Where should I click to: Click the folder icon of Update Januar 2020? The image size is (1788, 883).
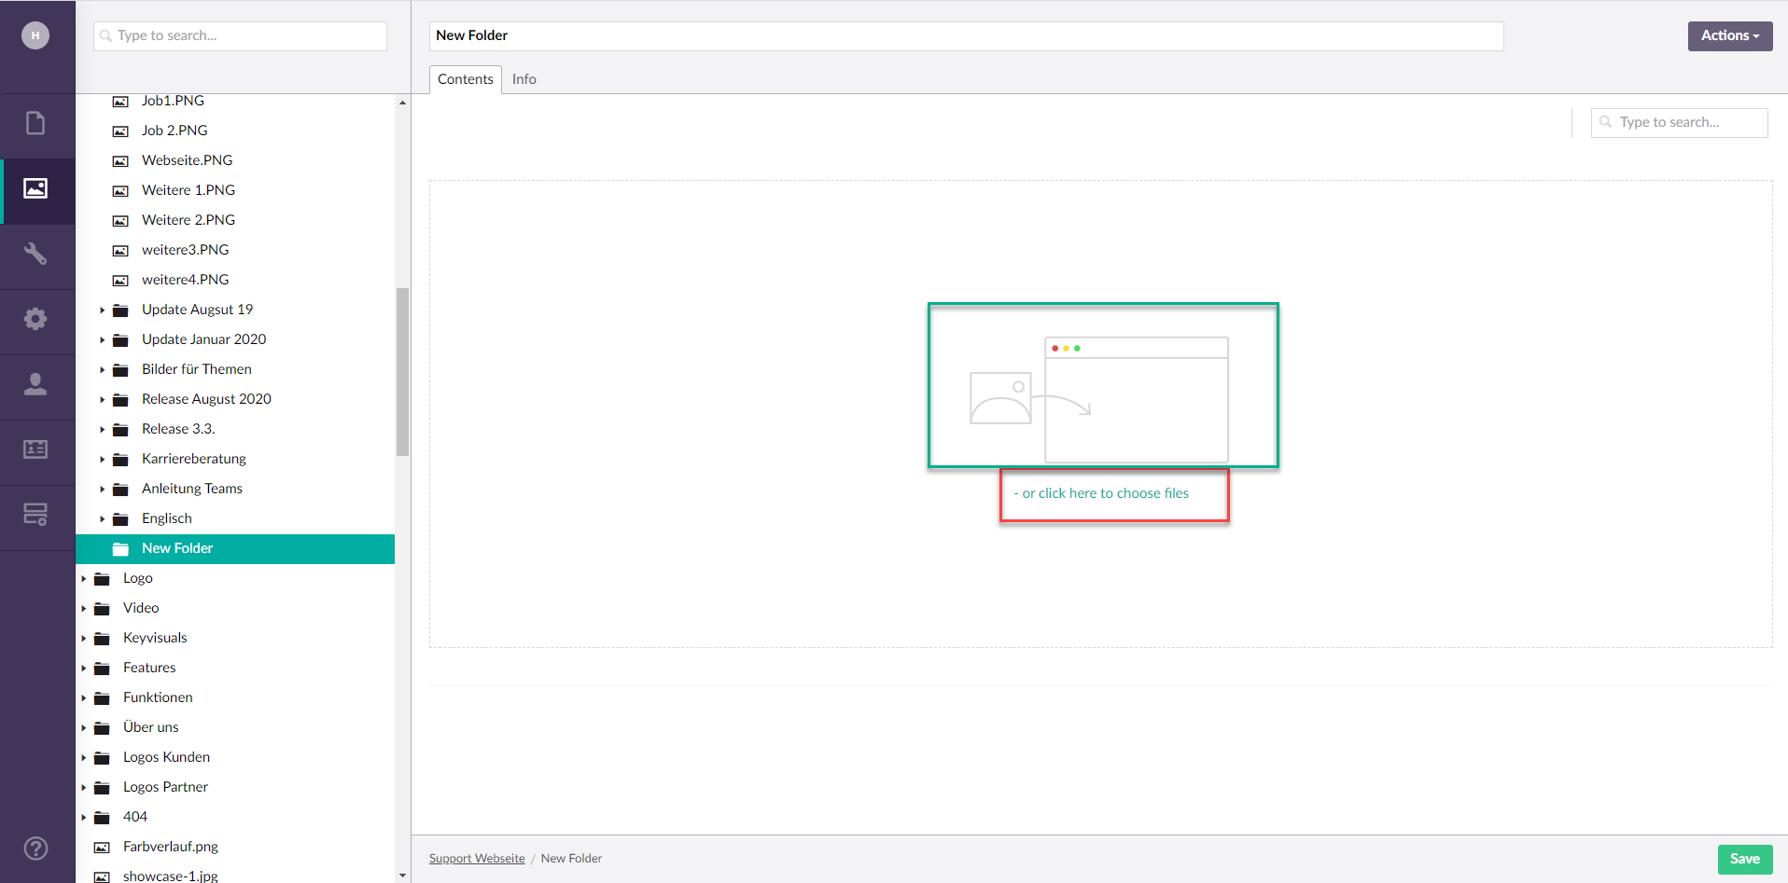tap(120, 340)
